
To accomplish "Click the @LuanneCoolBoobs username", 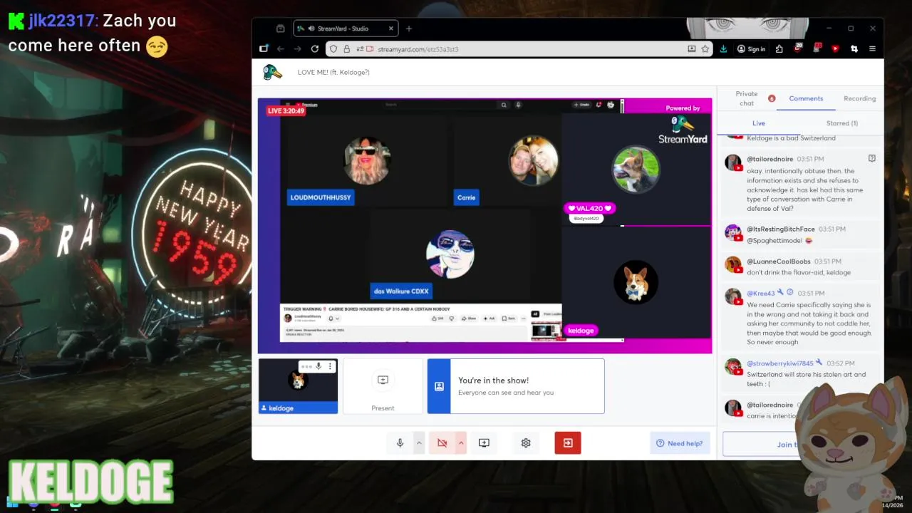I will (x=779, y=261).
